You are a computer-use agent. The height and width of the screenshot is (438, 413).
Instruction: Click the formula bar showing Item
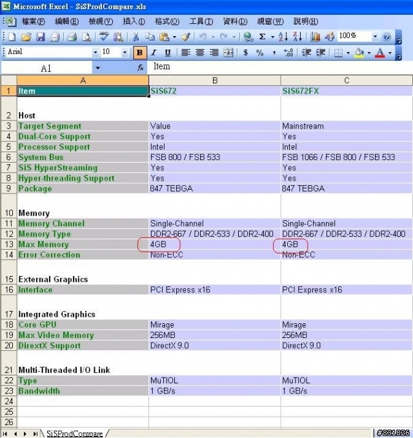[x=280, y=67]
